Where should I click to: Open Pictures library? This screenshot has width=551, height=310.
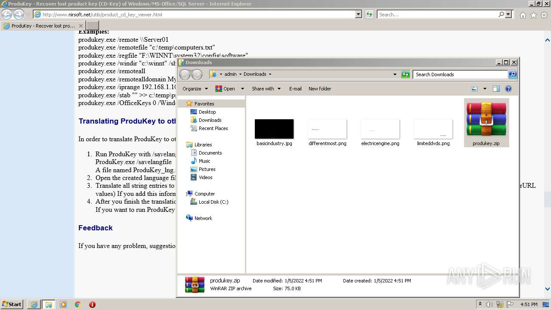207,169
